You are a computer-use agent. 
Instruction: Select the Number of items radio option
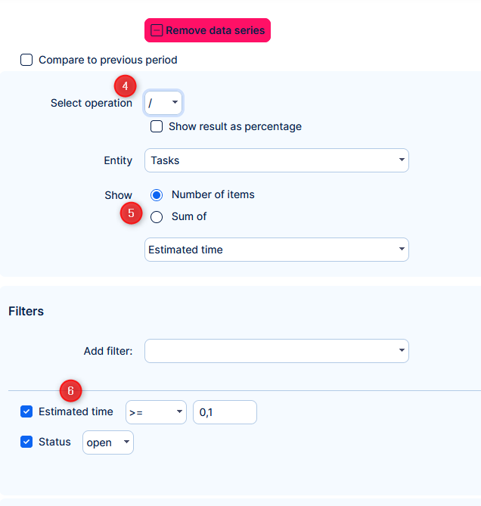(157, 194)
